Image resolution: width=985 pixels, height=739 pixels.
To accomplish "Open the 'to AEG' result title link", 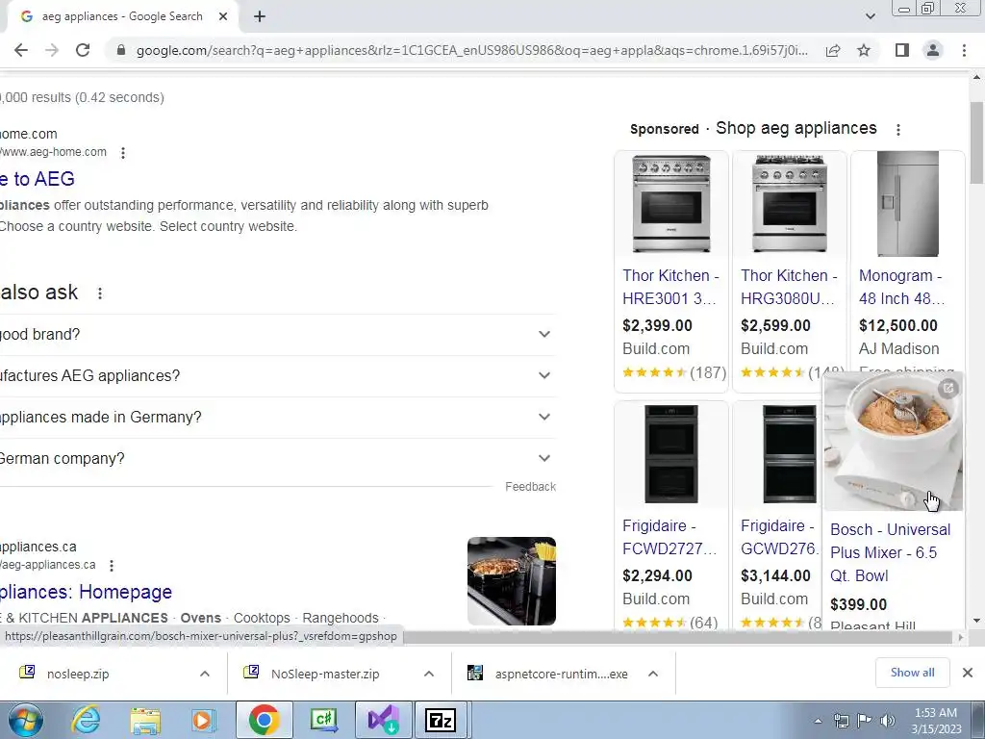I will click(x=38, y=179).
